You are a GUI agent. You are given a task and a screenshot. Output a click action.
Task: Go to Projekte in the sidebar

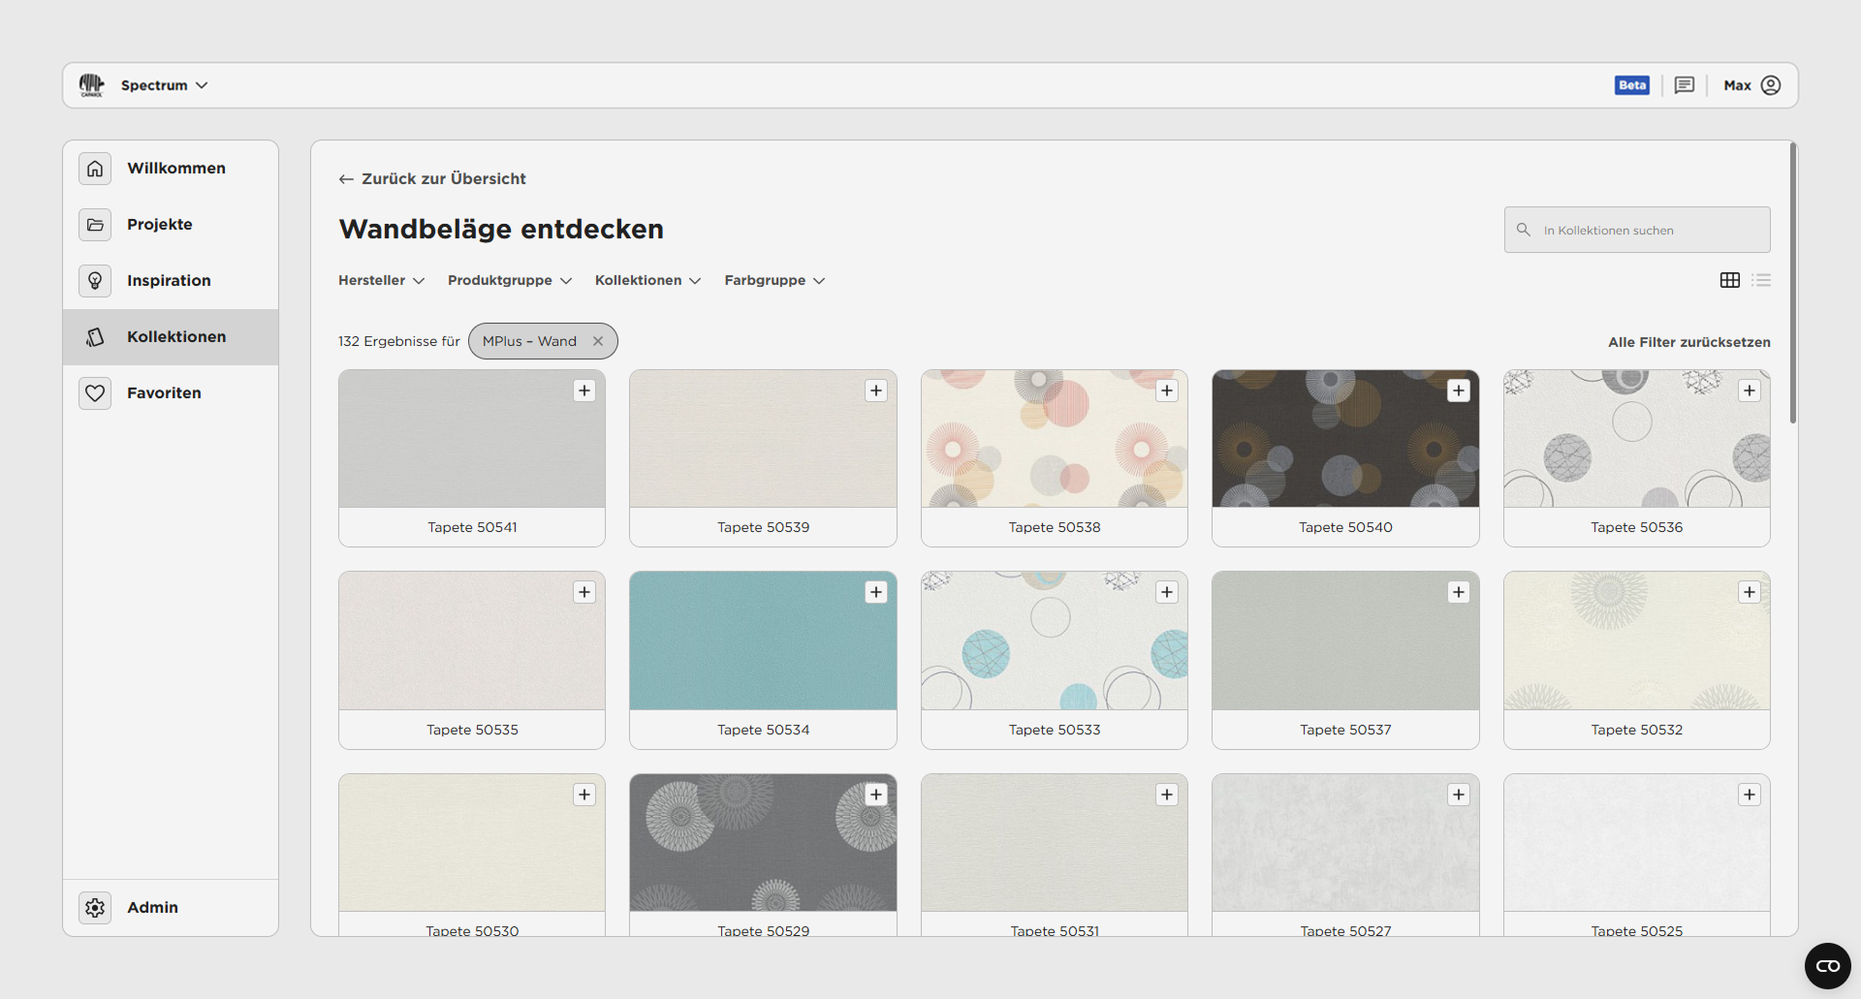pos(160,224)
